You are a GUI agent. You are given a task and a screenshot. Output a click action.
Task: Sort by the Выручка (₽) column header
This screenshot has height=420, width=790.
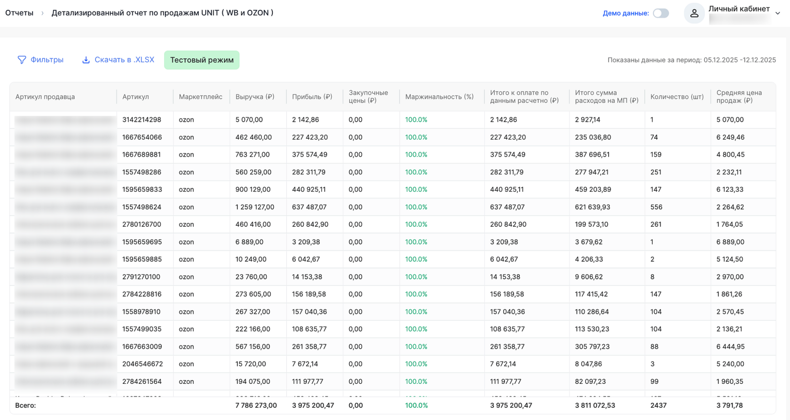click(x=255, y=97)
